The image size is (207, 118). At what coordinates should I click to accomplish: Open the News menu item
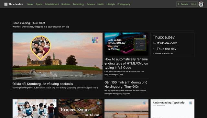(30, 4)
